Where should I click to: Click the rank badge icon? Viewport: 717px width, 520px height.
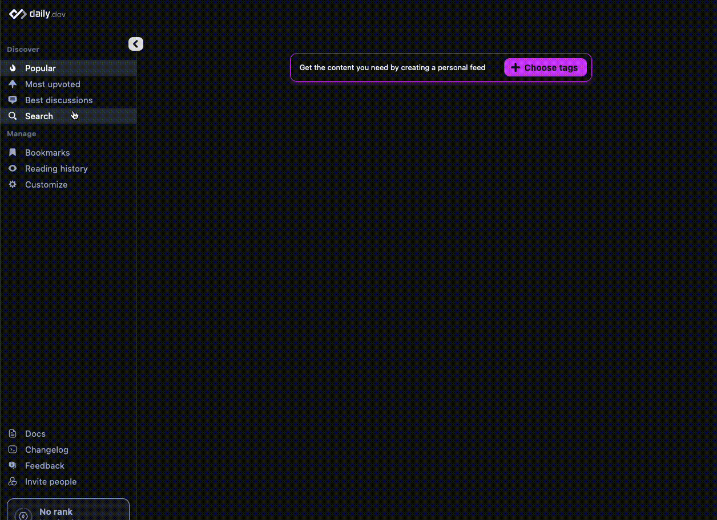[x=23, y=514]
